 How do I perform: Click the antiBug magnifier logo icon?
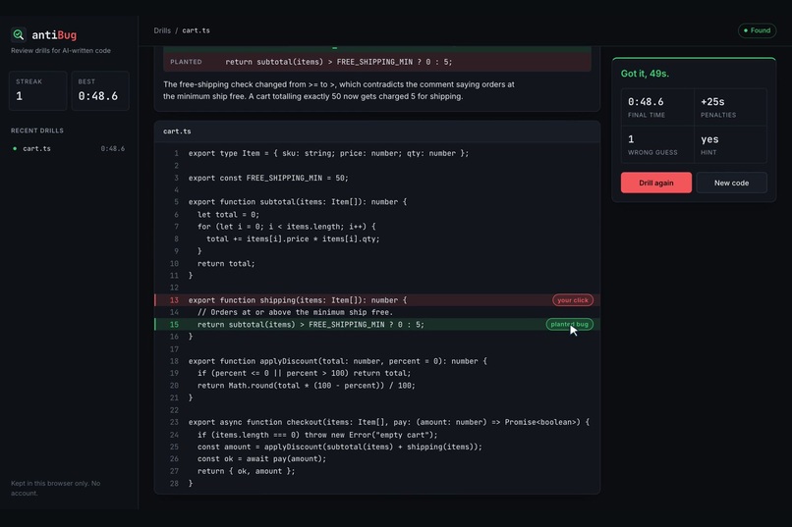(x=19, y=34)
